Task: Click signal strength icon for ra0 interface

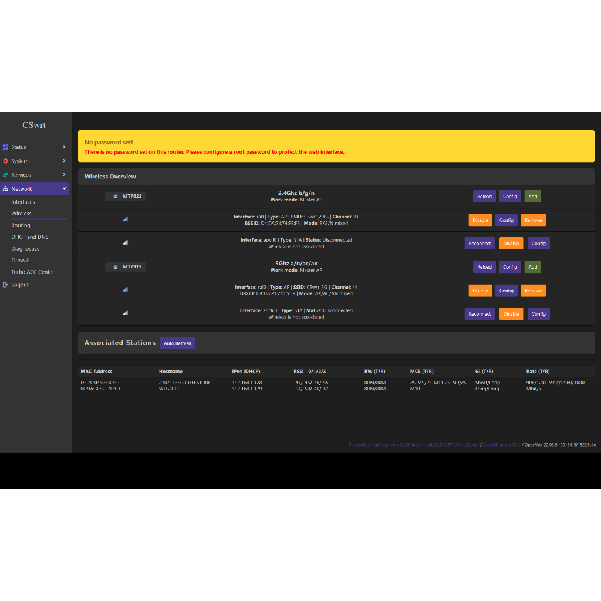Action: pos(126,220)
